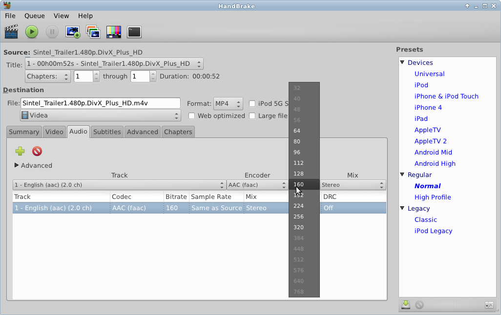
Task: Toggle the Large file checkbox
Action: 252,116
